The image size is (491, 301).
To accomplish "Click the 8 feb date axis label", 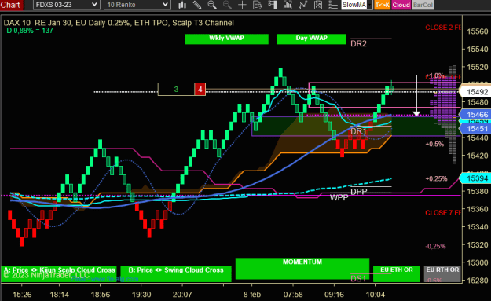I will point(252,295).
